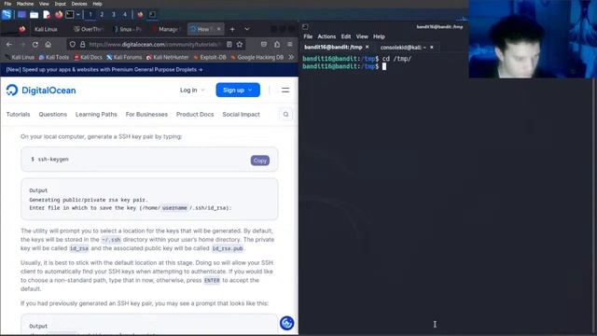
Task: Go to the Tutorials section
Action: click(x=18, y=114)
